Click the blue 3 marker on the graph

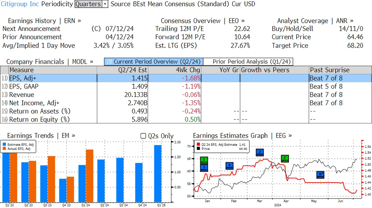coord(204,167)
